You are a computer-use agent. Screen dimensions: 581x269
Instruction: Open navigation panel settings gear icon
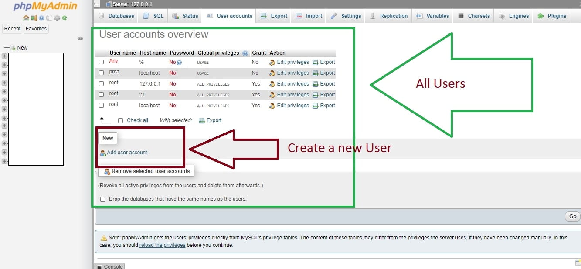pos(57,18)
